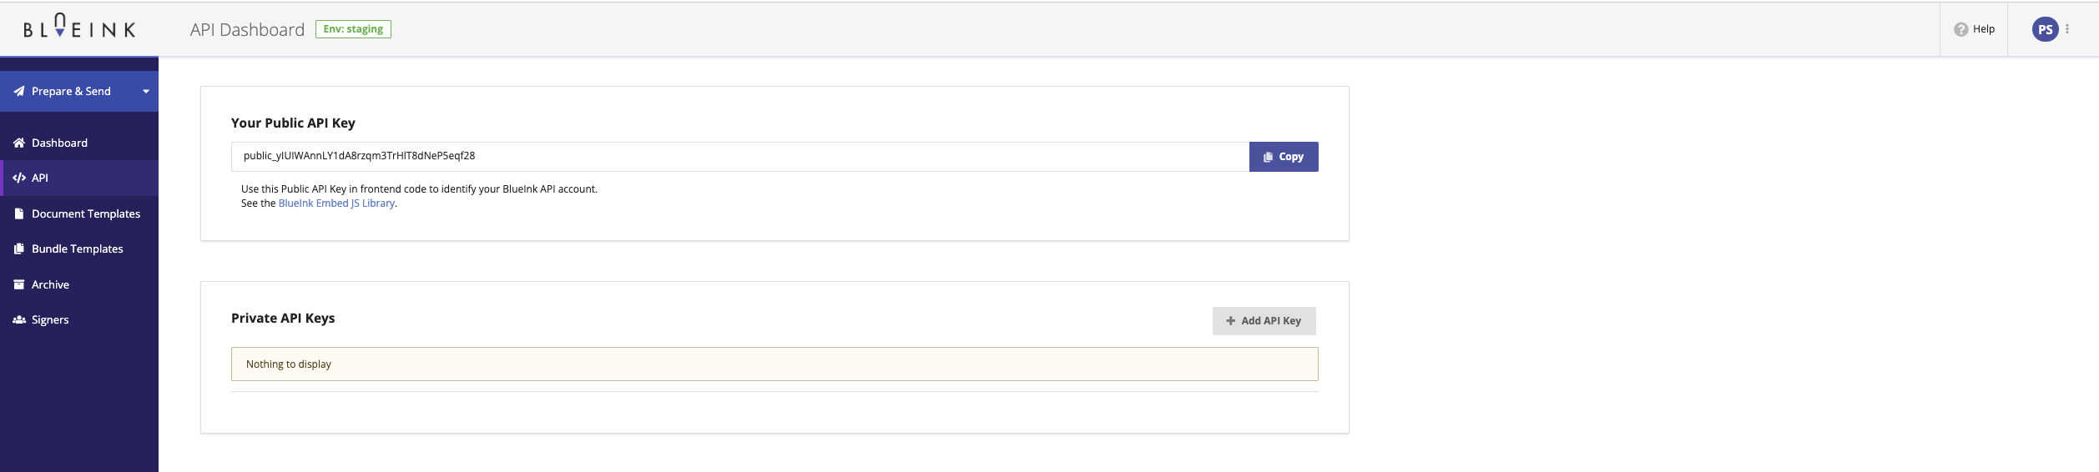
Task: Click the PS user avatar
Action: 2045,29
